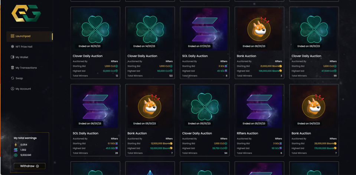356x175 pixels.
Task: Click the My Transactions stack icon
Action: pos(12,68)
